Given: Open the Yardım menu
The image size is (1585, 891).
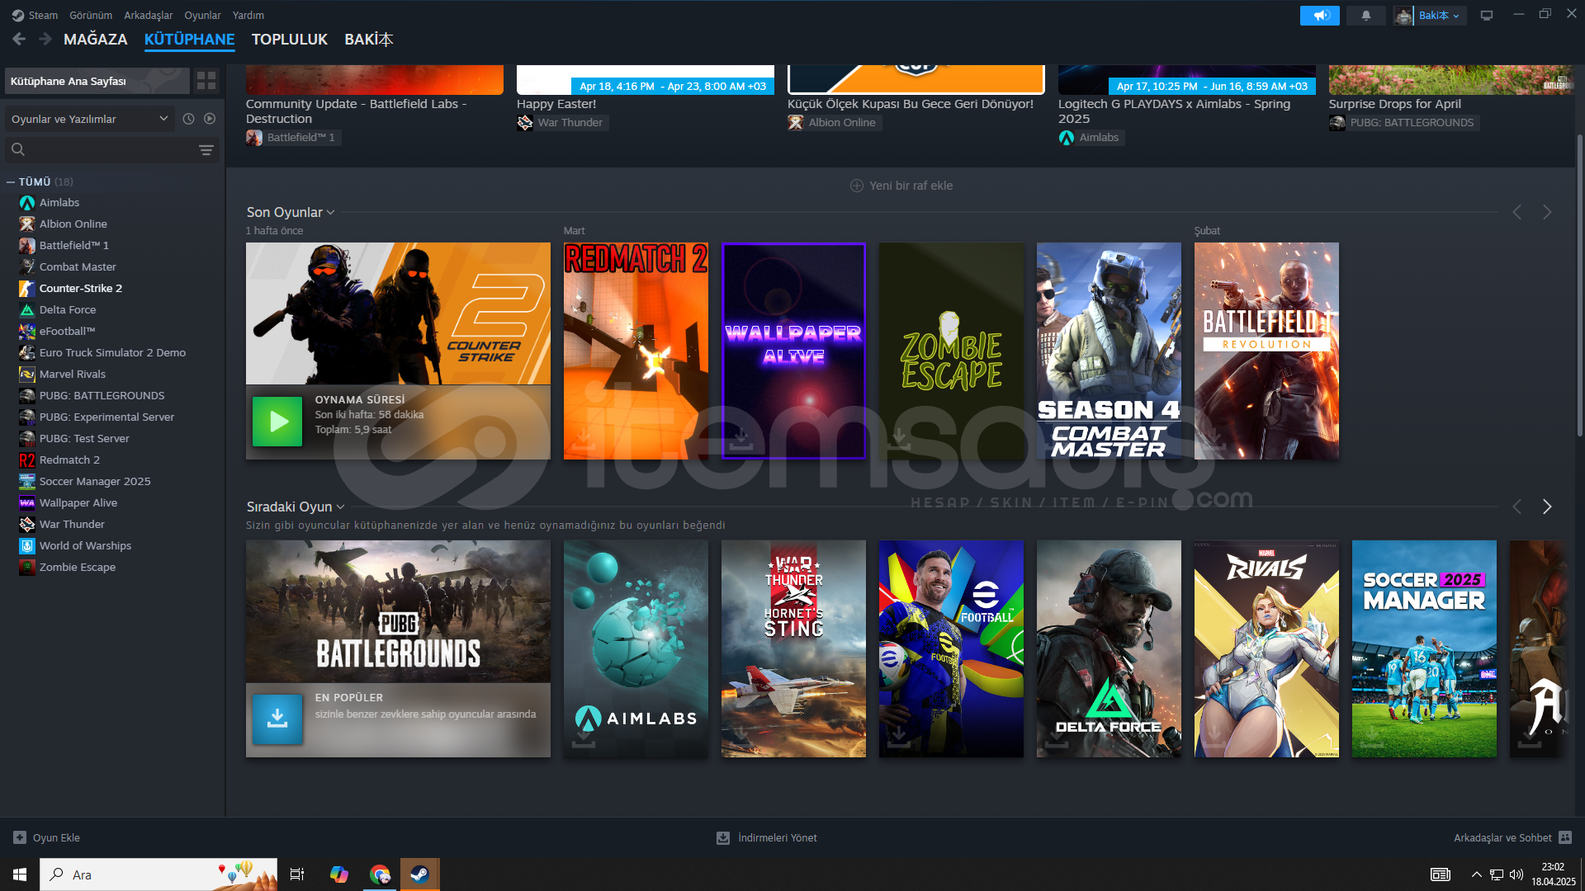Looking at the screenshot, I should [x=248, y=15].
